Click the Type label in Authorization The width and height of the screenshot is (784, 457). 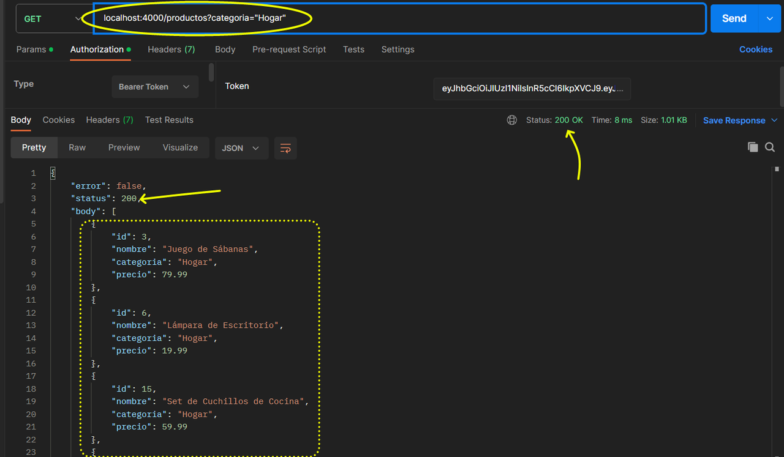tap(24, 84)
